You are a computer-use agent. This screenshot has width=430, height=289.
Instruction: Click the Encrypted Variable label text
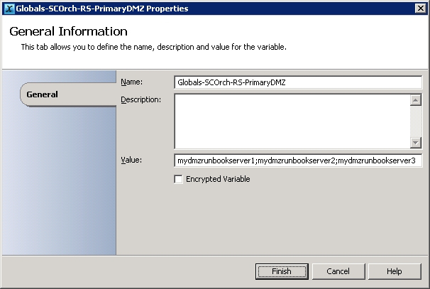click(x=218, y=179)
